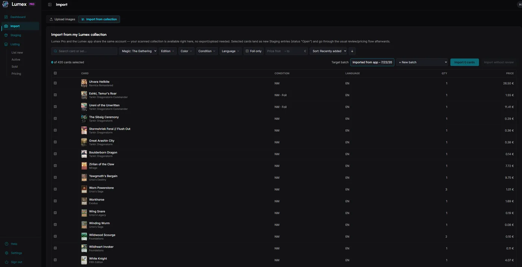Screen dimensions: 522x267
Task: Select List new under Listing
Action: pos(17,53)
